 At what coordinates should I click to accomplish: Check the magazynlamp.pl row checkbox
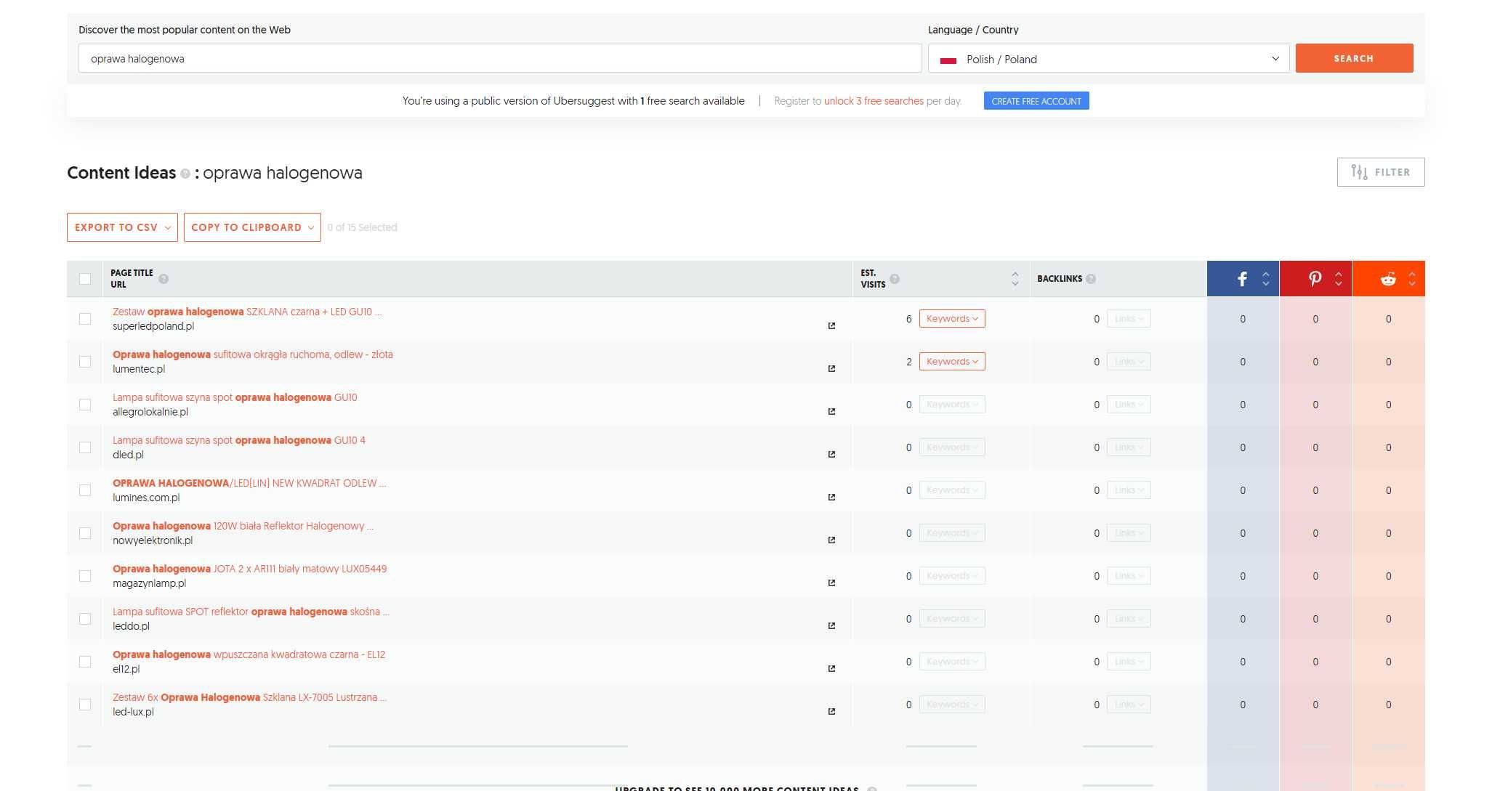85,576
